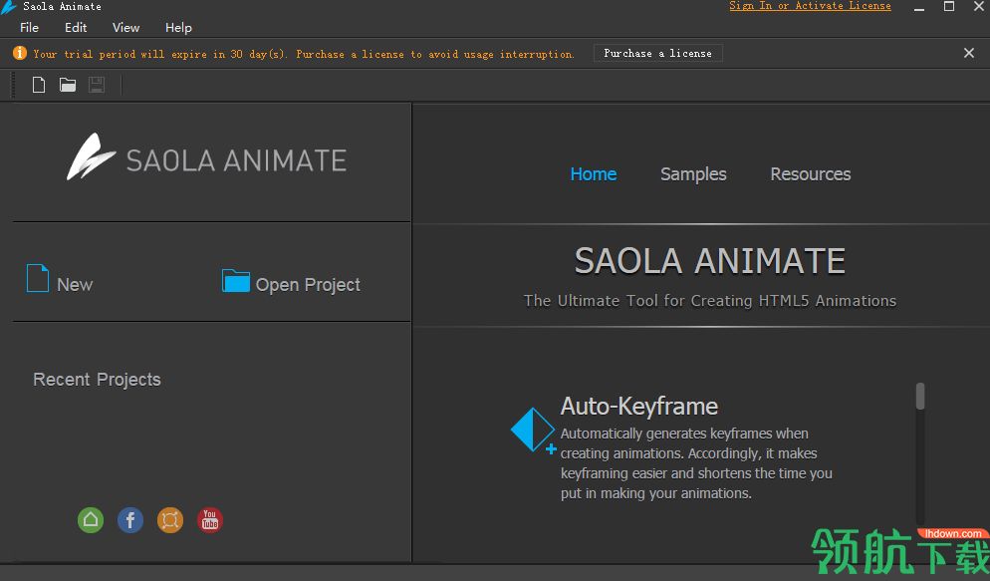990x581 pixels.
Task: Switch to the Home tab
Action: click(594, 174)
